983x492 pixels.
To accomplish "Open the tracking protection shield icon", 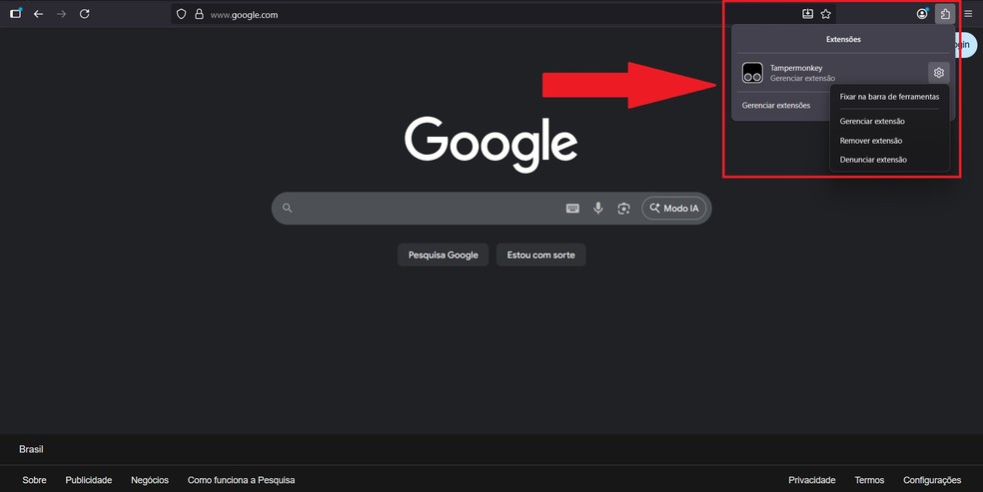I will 181,14.
